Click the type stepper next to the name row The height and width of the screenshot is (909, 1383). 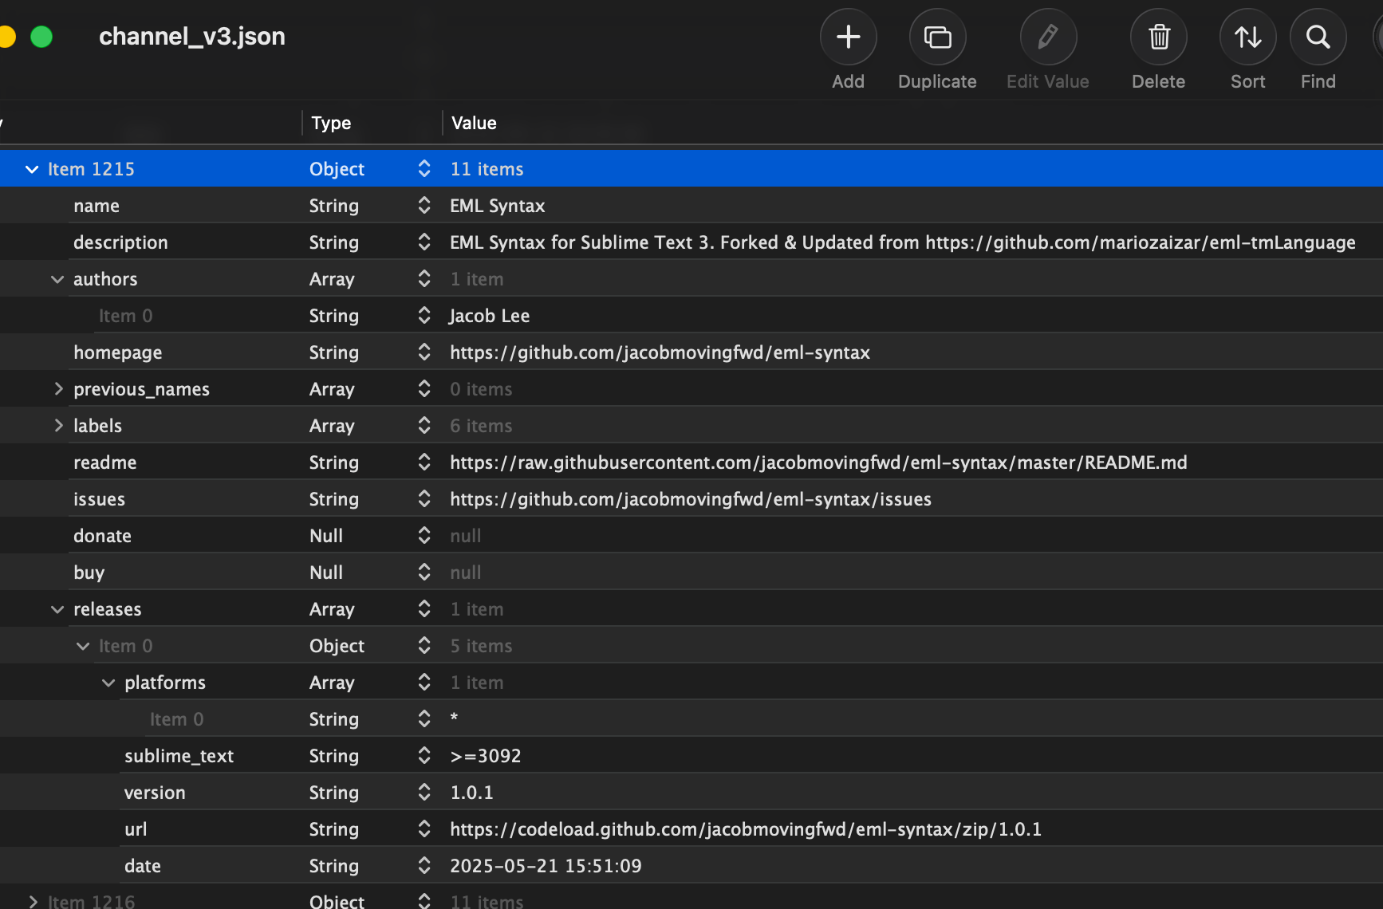tap(424, 205)
